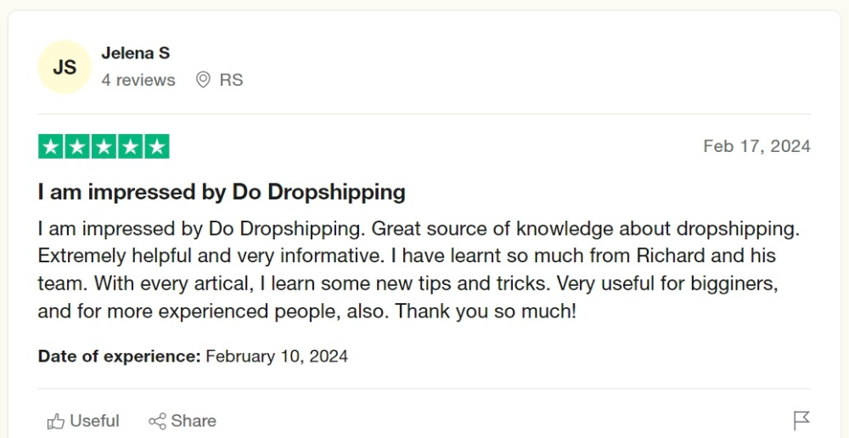The image size is (849, 438).
Task: Click the first green star
Action: 51,147
